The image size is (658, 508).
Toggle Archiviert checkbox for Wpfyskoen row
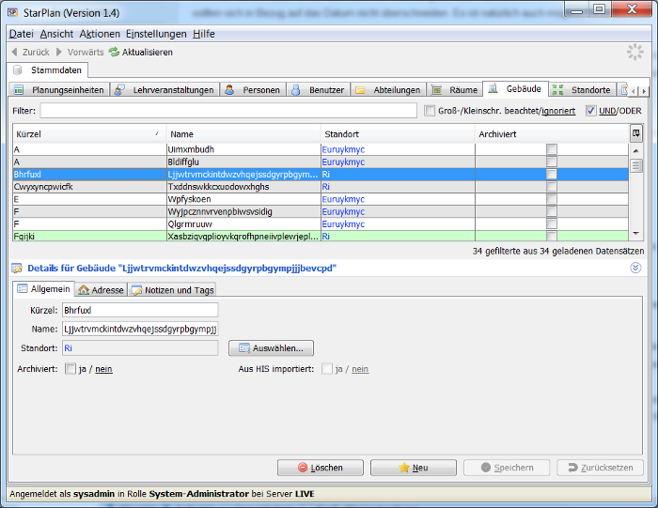pos(552,199)
